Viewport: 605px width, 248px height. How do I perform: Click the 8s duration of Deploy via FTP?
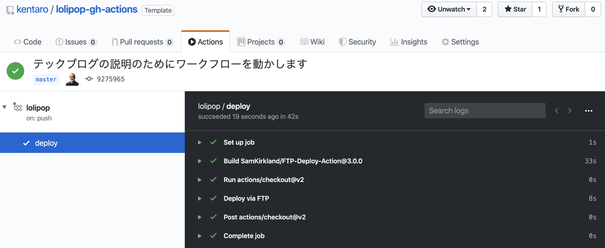click(x=593, y=199)
